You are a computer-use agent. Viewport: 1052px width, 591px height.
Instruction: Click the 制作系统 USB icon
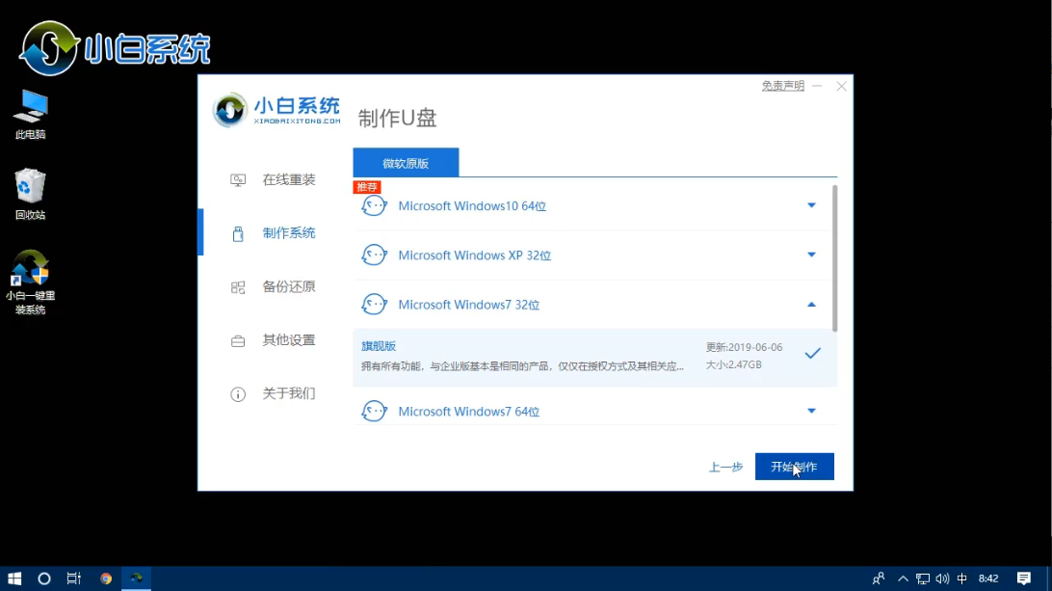[x=238, y=233]
